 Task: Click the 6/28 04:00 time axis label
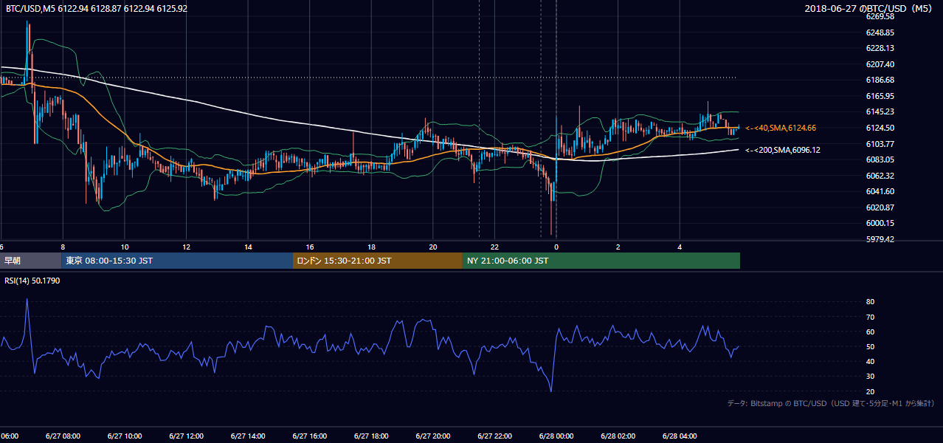coord(679,436)
